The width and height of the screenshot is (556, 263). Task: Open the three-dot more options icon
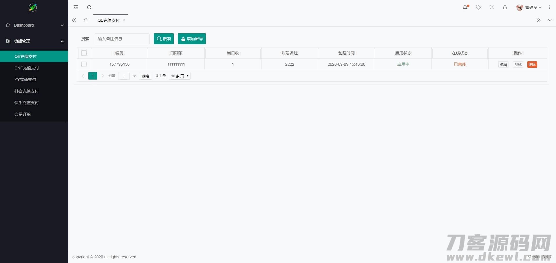(x=549, y=7)
